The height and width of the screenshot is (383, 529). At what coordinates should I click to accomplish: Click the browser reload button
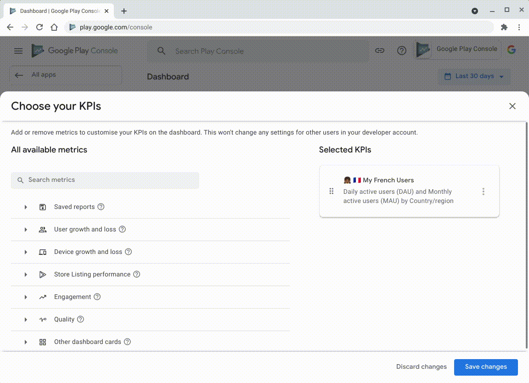pos(39,27)
